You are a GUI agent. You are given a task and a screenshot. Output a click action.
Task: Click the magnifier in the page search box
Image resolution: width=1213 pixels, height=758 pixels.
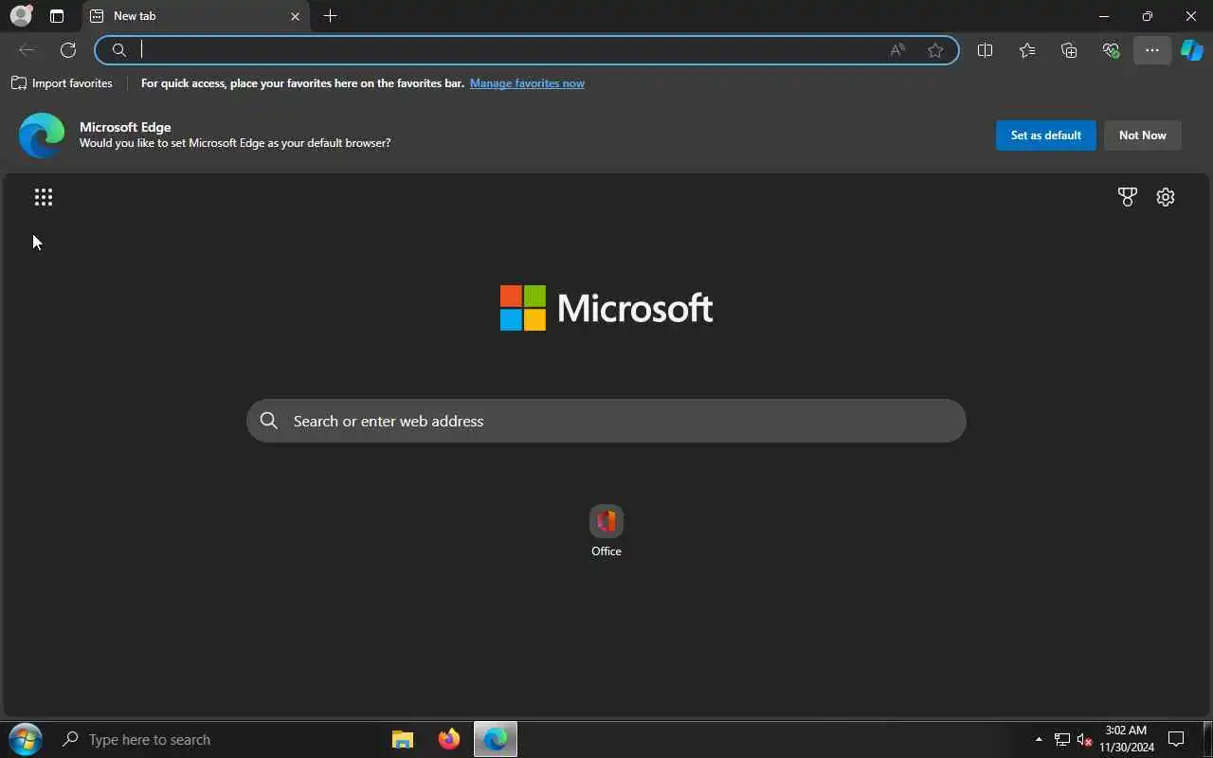(269, 421)
